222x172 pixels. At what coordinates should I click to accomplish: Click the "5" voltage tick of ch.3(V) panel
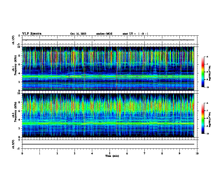tap(19, 140)
